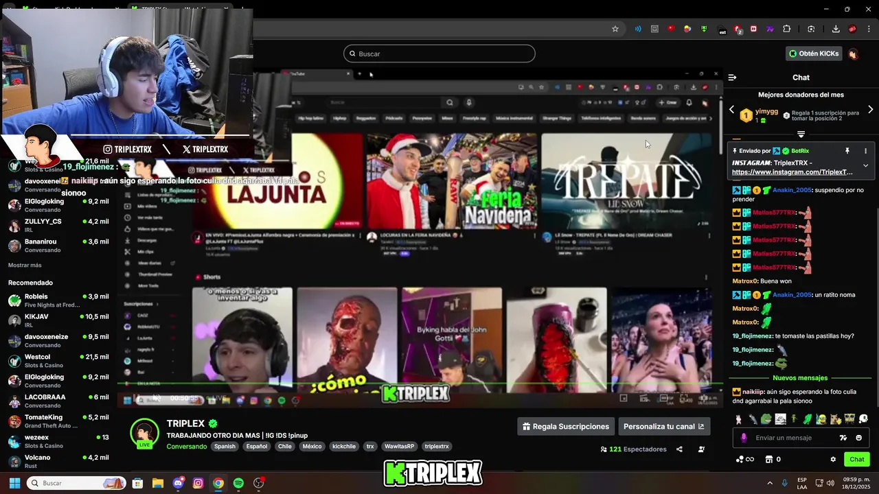Click the user icon beside share under the stream
Viewport: 879px width, 494px height.
pos(701,449)
